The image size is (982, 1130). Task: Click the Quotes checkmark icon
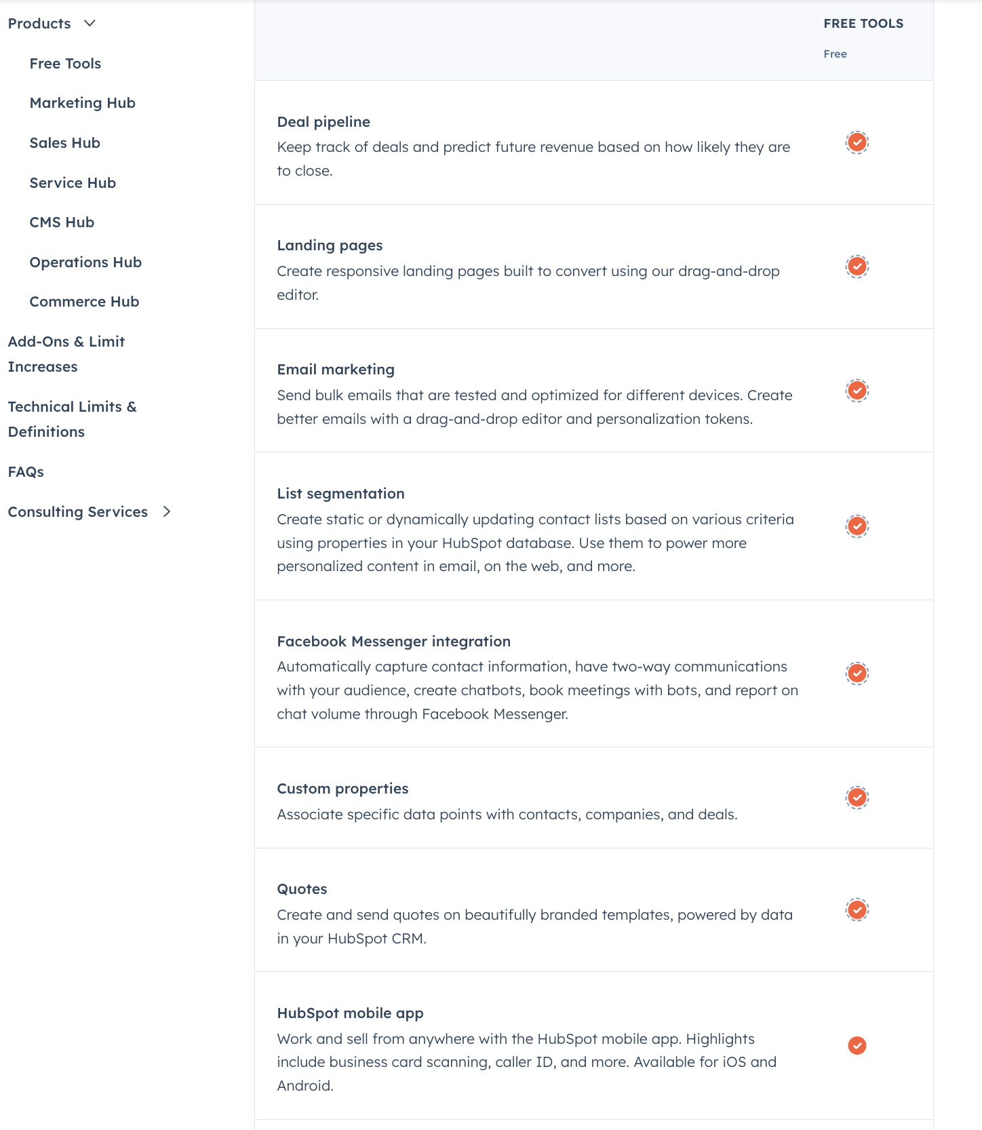[857, 910]
